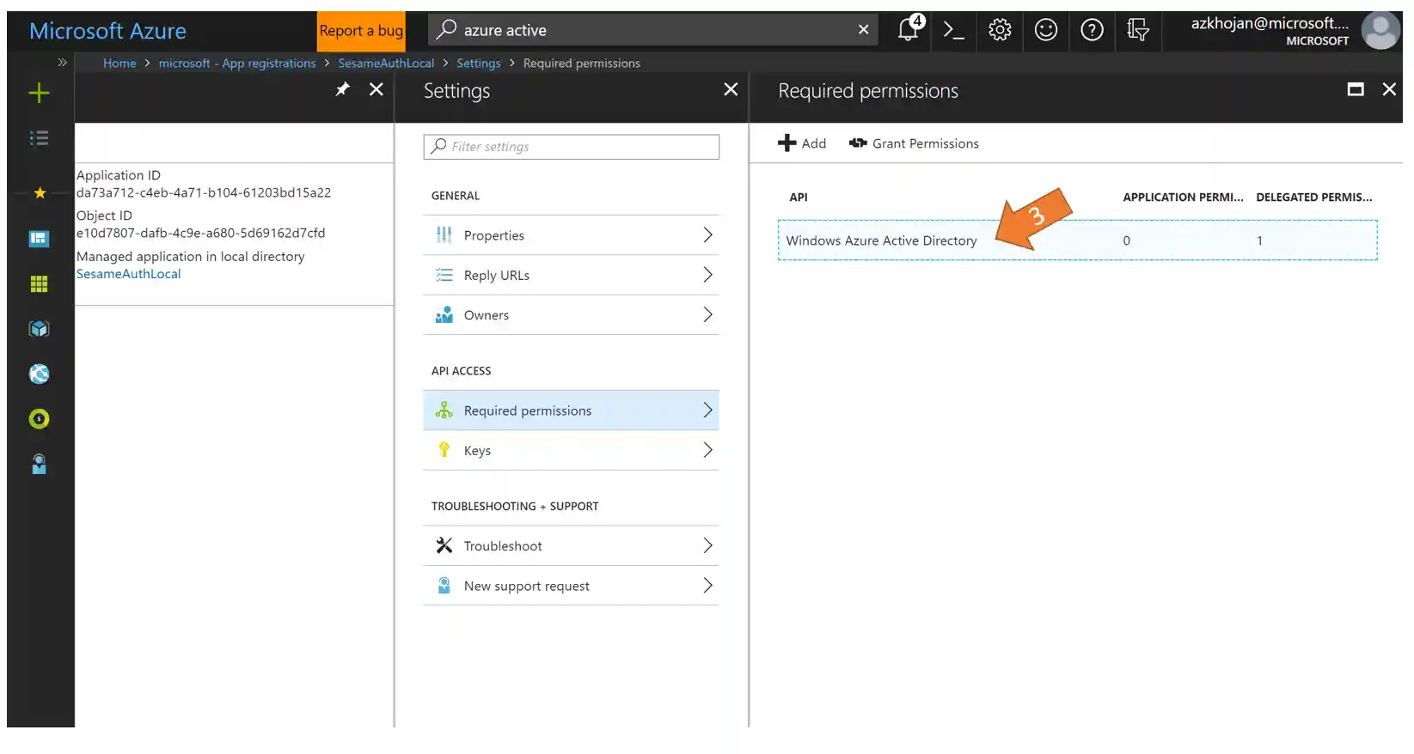Viewport: 1414px width, 754px height.
Task: Go to microsoft - App registrations breadcrumb
Action: click(x=237, y=64)
